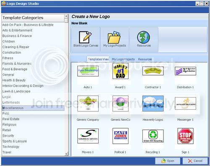Select the Generic Company template thumbnail
The image size is (210, 166).
pos(88,103)
